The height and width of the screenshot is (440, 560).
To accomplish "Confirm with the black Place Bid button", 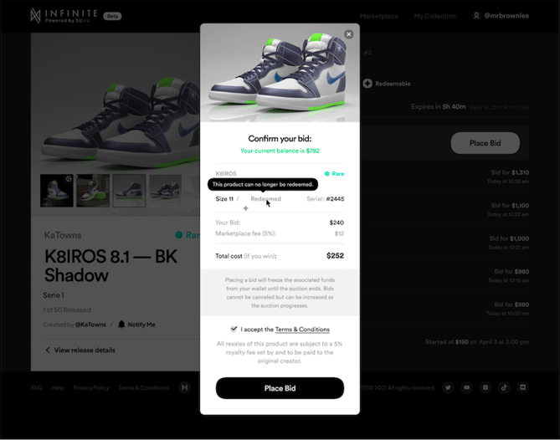I will (x=280, y=388).
